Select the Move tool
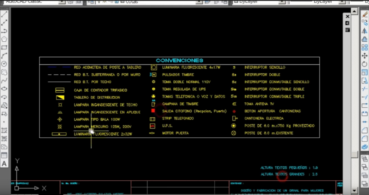 364,56
